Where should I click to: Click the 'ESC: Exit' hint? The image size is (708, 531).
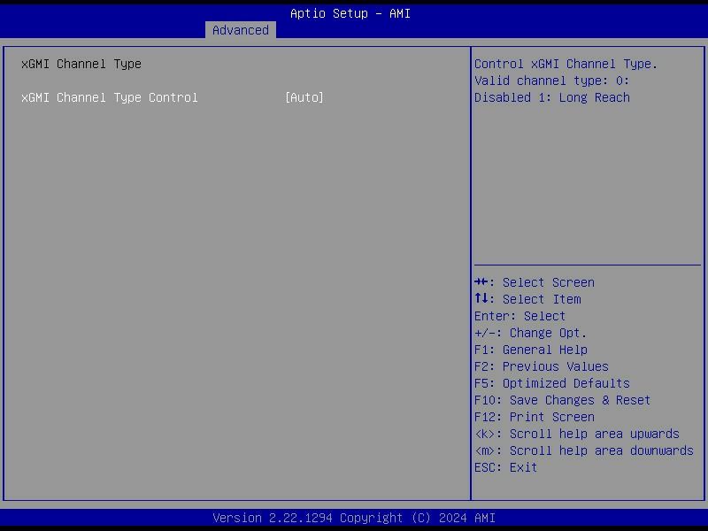(x=505, y=467)
